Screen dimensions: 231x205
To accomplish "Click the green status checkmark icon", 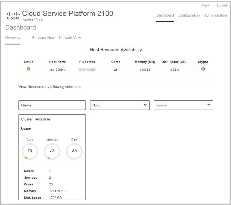I will click(28, 69).
